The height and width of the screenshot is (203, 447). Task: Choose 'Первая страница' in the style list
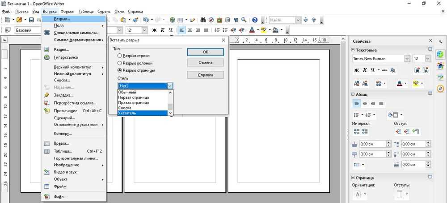pos(133,97)
